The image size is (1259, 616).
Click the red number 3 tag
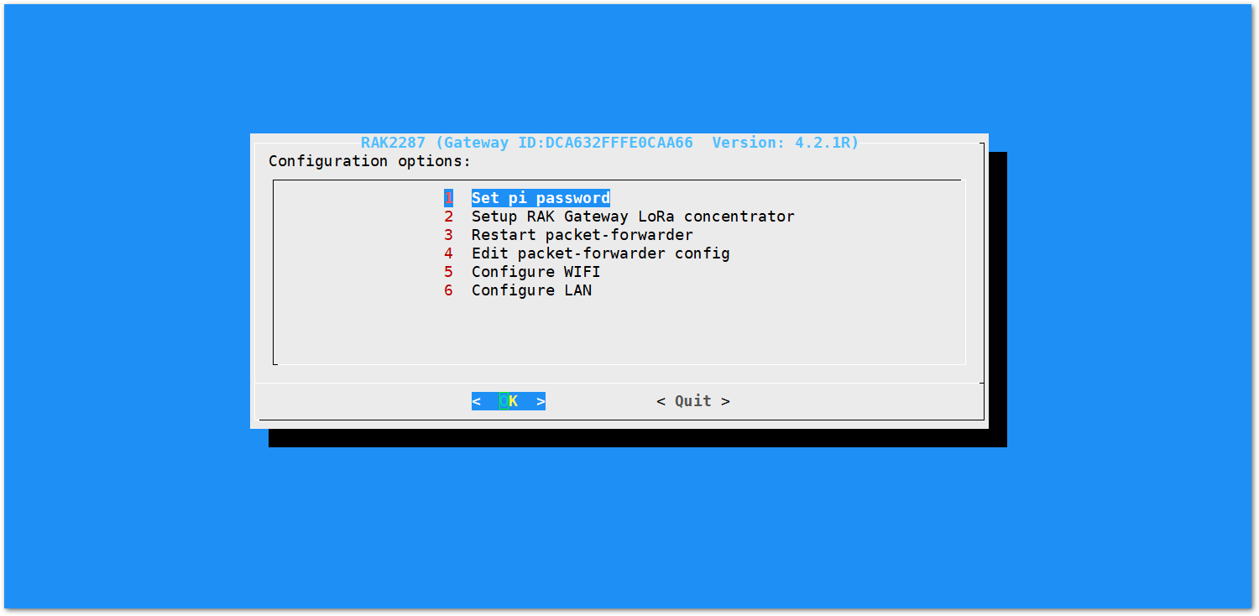click(449, 235)
